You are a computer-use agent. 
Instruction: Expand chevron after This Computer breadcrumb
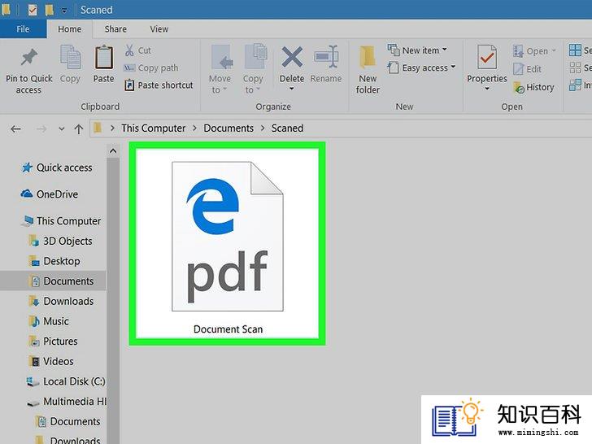(x=195, y=128)
